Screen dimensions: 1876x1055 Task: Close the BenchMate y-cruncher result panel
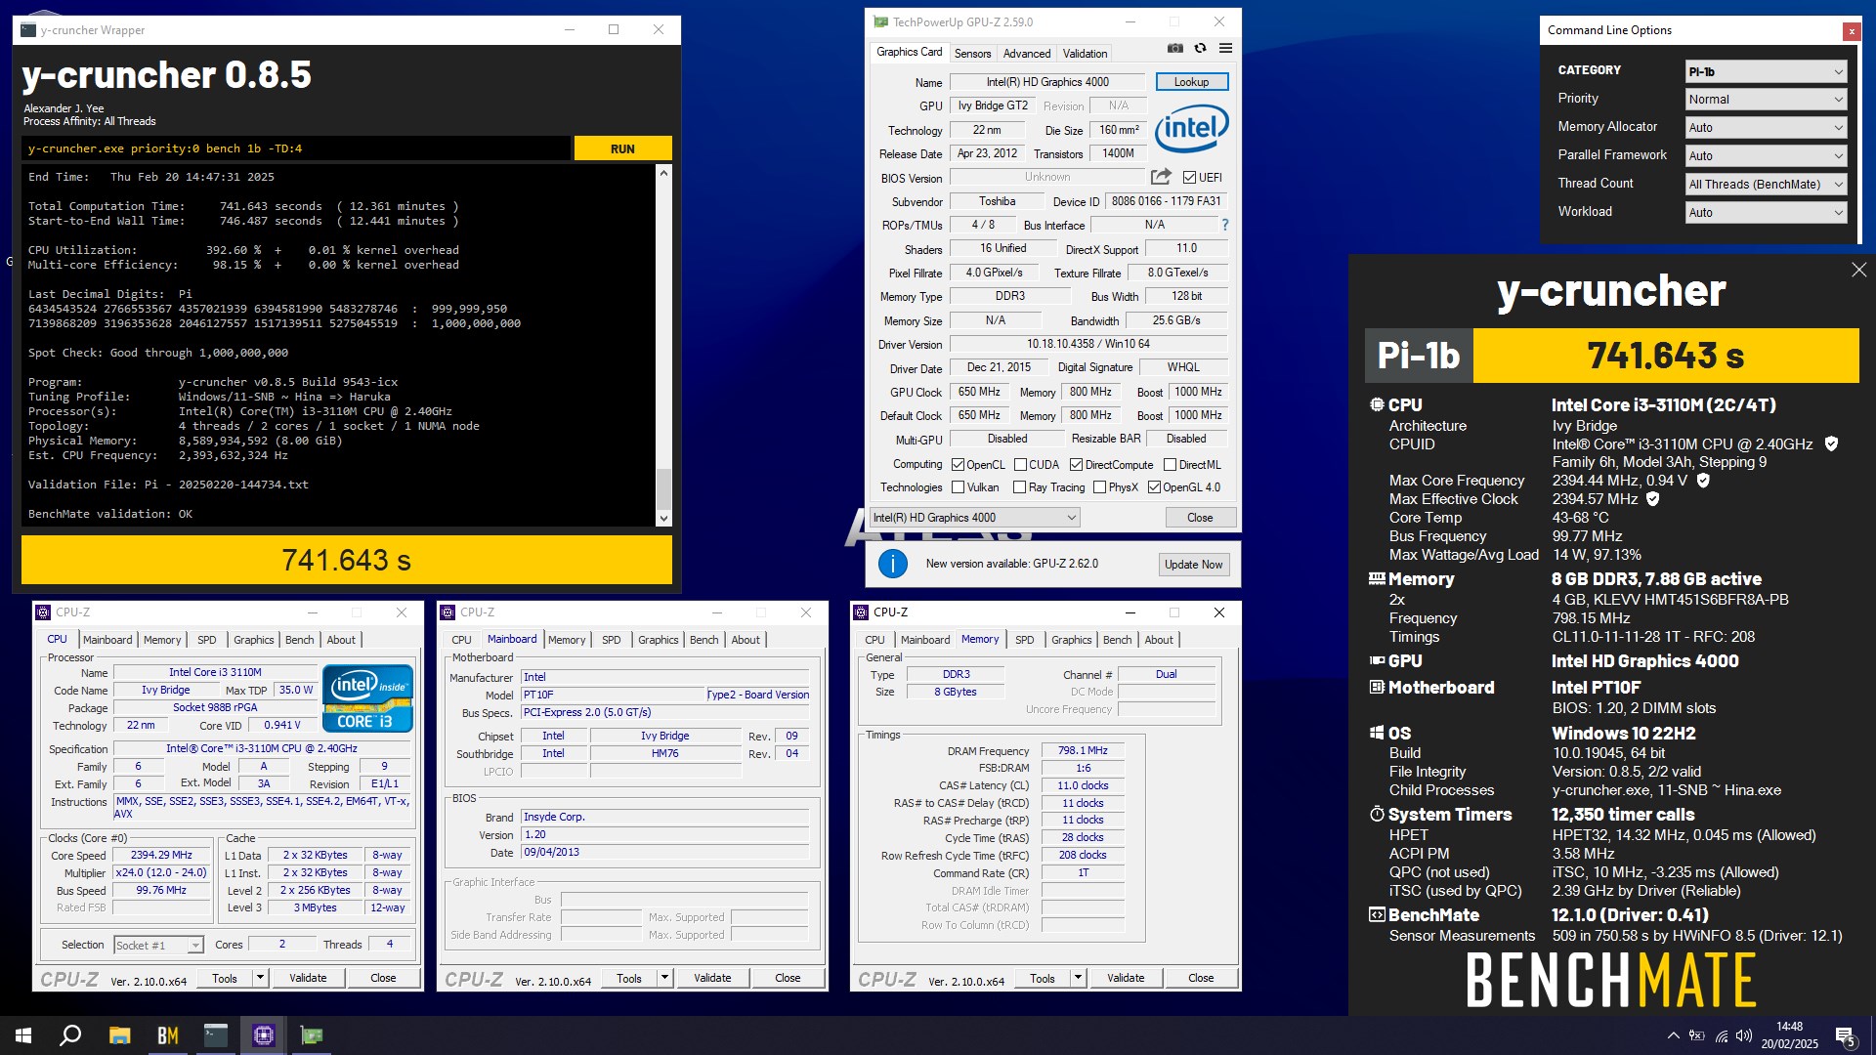pyautogui.click(x=1858, y=270)
